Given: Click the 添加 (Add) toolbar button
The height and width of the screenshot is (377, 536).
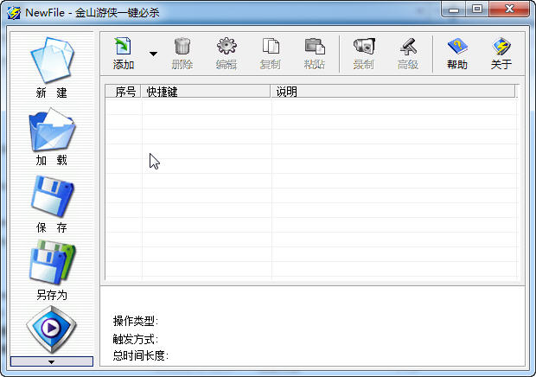Looking at the screenshot, I should (x=123, y=54).
